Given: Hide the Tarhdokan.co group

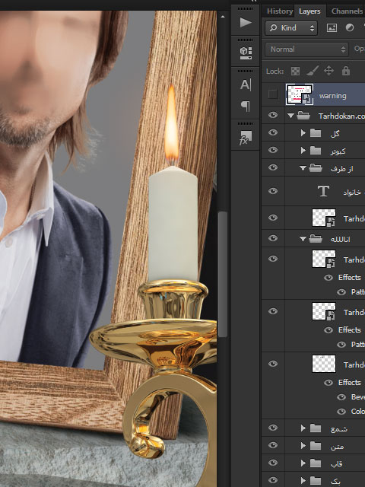Looking at the screenshot, I should [x=273, y=115].
